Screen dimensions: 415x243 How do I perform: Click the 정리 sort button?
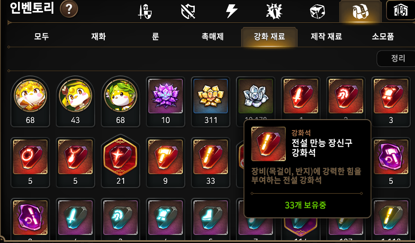click(398, 58)
